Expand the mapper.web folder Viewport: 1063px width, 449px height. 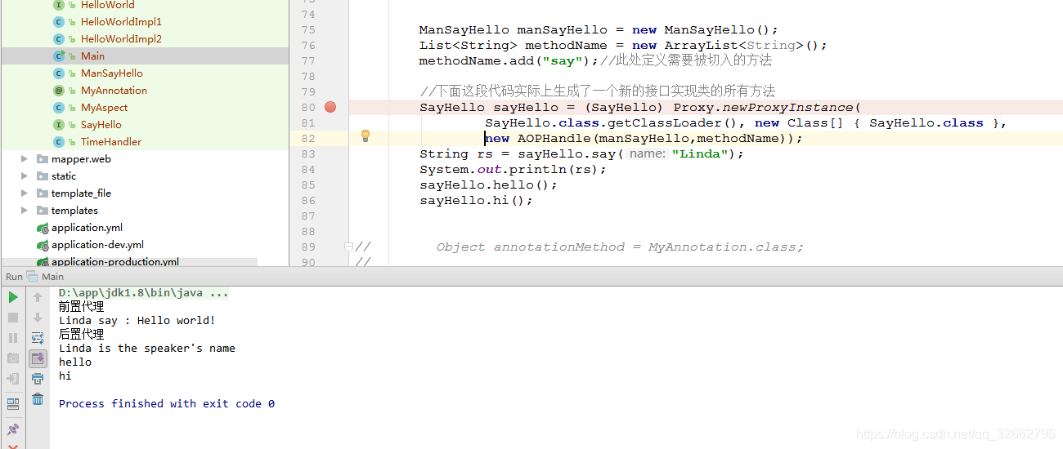25,159
